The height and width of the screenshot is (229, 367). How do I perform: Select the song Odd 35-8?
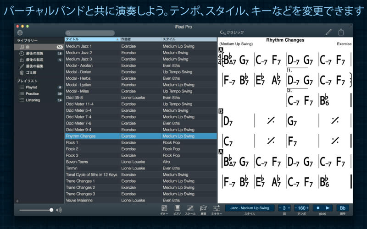(x=141, y=98)
